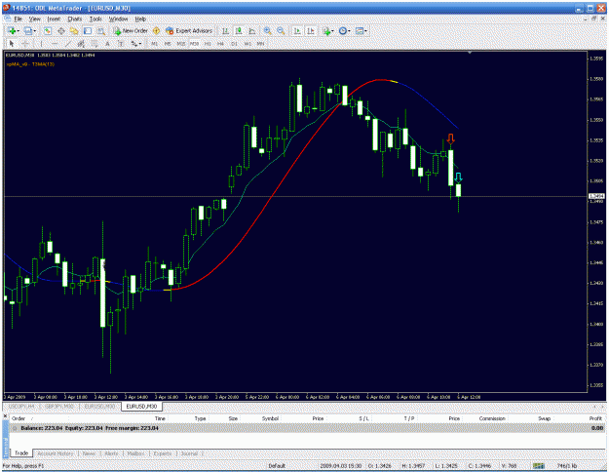Expand the Periods dropdown arrow
The width and height of the screenshot is (609, 472).
(349, 31)
